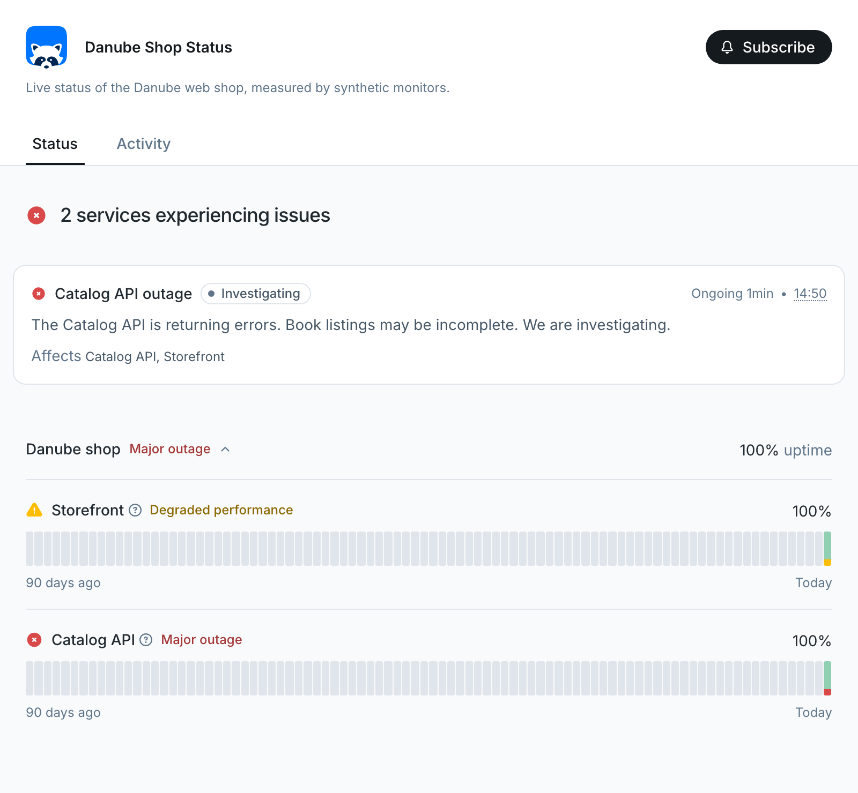This screenshot has width=858, height=793.
Task: Click red error icon beside services issues heading
Action: [x=36, y=215]
